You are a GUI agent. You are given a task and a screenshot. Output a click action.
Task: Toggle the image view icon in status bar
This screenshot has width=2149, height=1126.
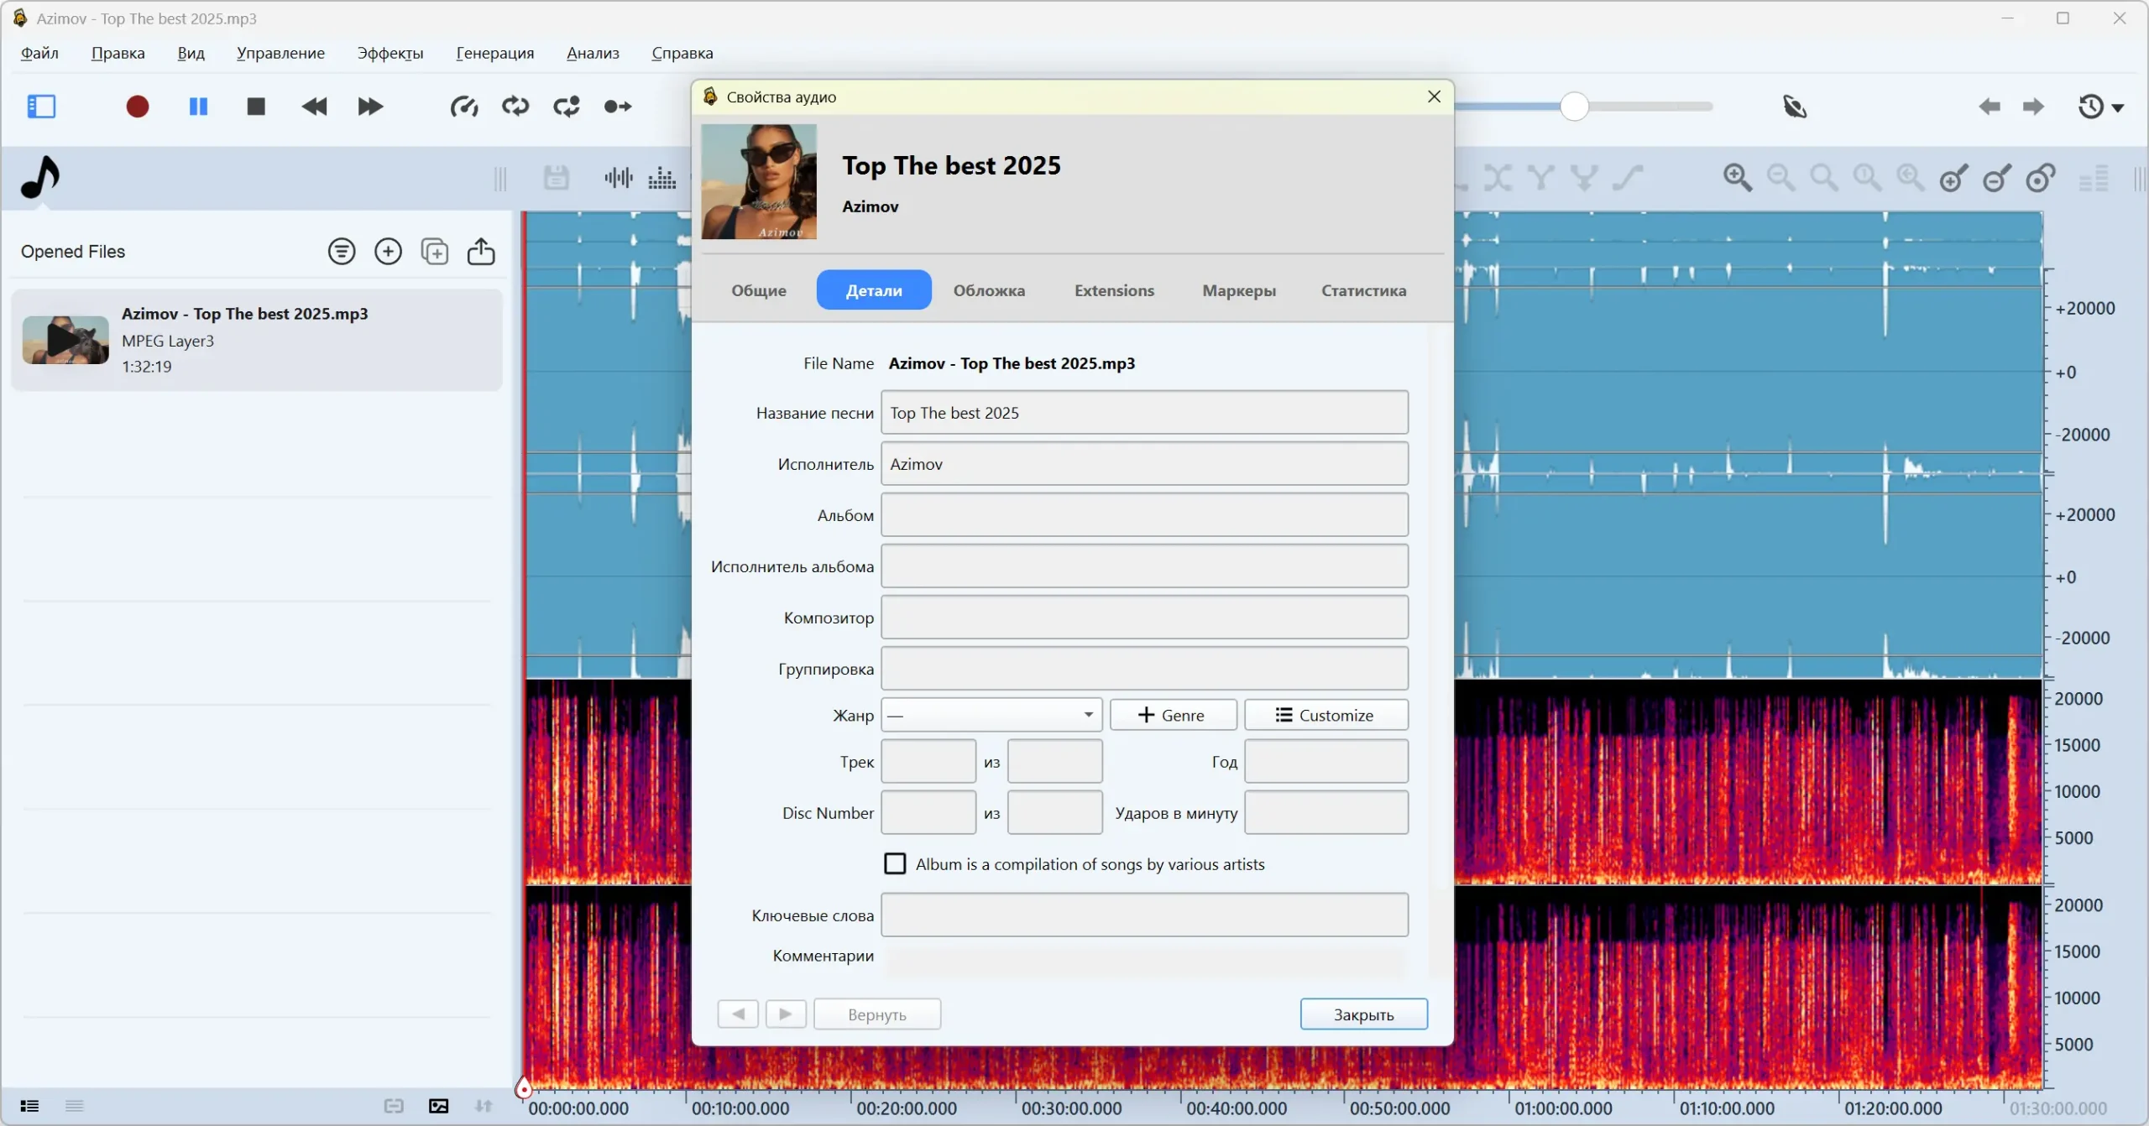pos(438,1106)
